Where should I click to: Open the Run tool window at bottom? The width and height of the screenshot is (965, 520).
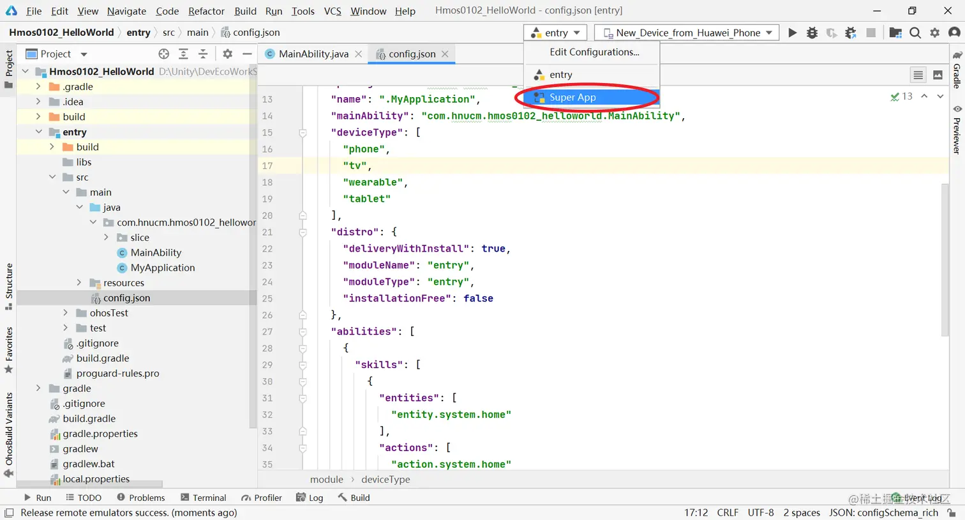coord(37,498)
